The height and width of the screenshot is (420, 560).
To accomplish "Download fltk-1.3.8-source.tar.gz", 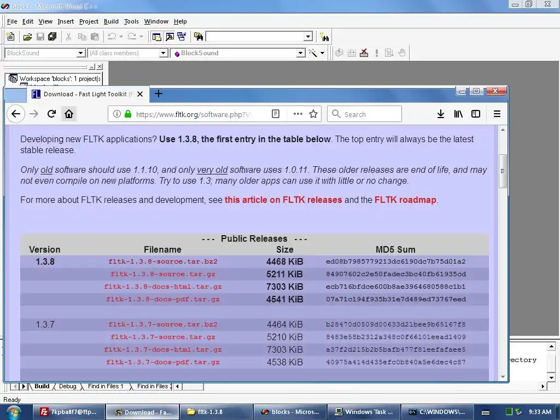I will (x=163, y=274).
